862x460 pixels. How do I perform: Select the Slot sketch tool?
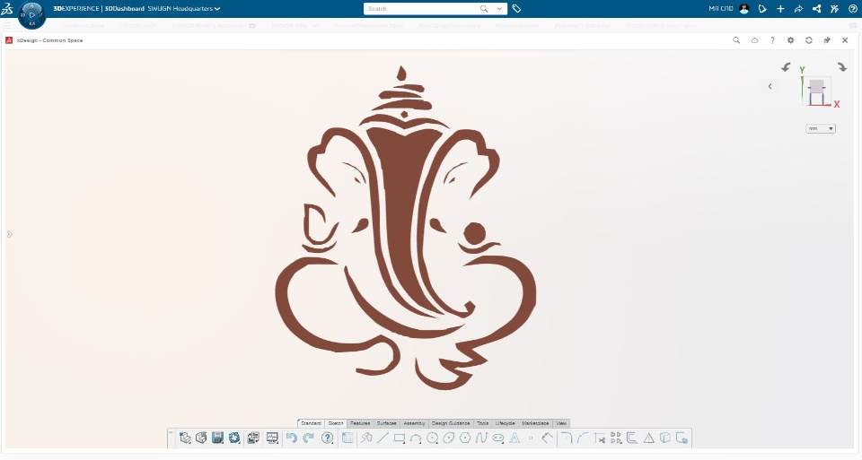[x=498, y=438]
